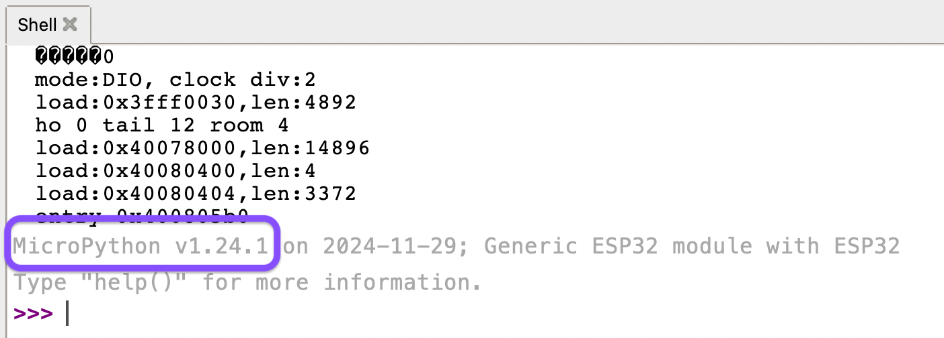The width and height of the screenshot is (944, 338).
Task: Select the Shell tab
Action: click(38, 25)
